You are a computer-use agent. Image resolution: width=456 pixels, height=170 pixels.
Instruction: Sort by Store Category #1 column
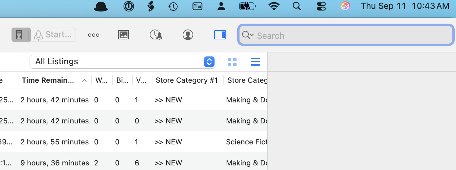[x=187, y=80]
